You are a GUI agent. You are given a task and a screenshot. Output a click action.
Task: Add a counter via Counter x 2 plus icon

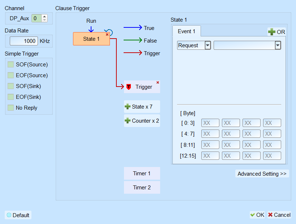coord(128,120)
